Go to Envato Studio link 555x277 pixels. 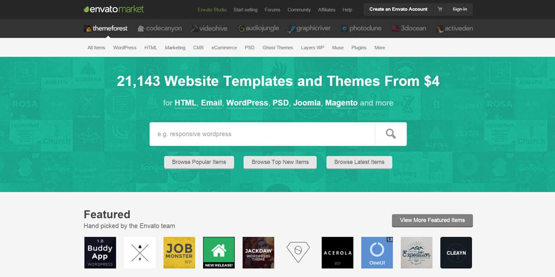(212, 10)
